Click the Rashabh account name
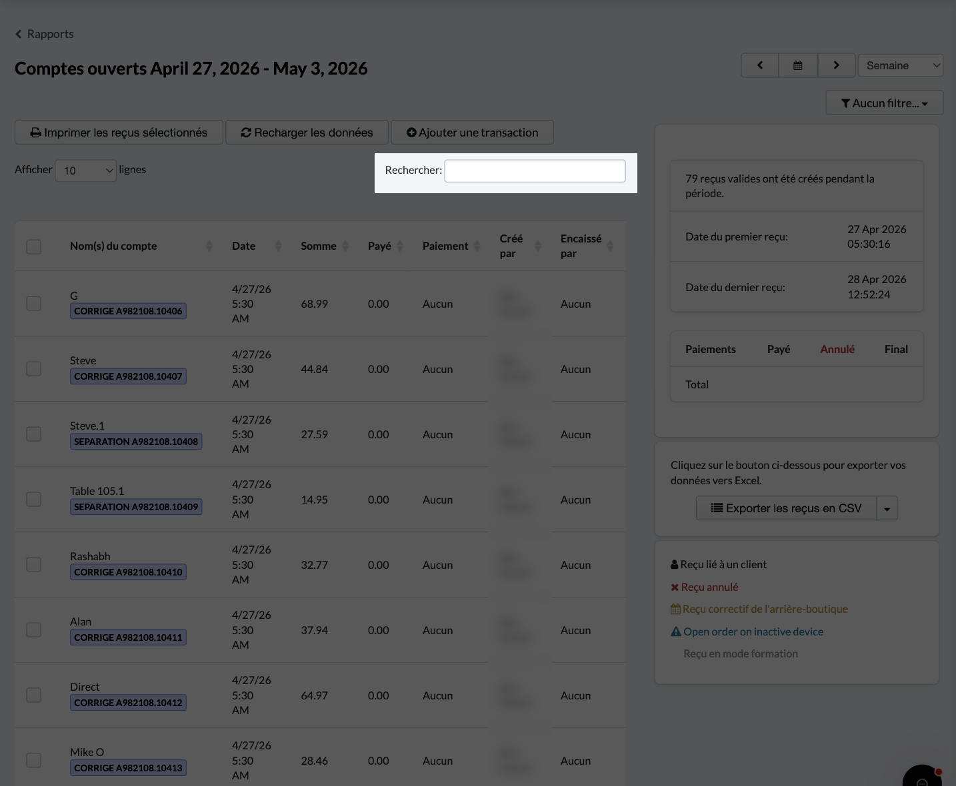This screenshot has height=786, width=956. 90,556
